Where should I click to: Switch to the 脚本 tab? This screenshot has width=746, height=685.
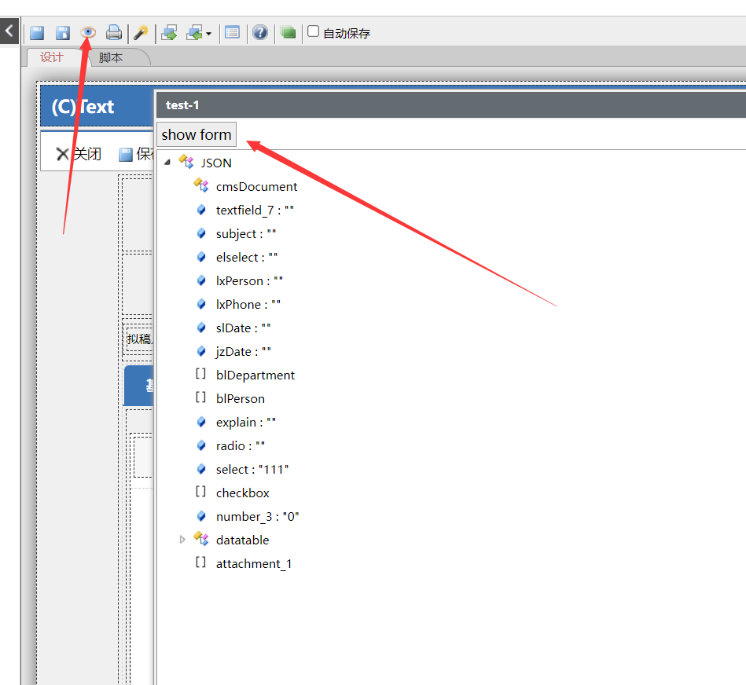click(111, 57)
